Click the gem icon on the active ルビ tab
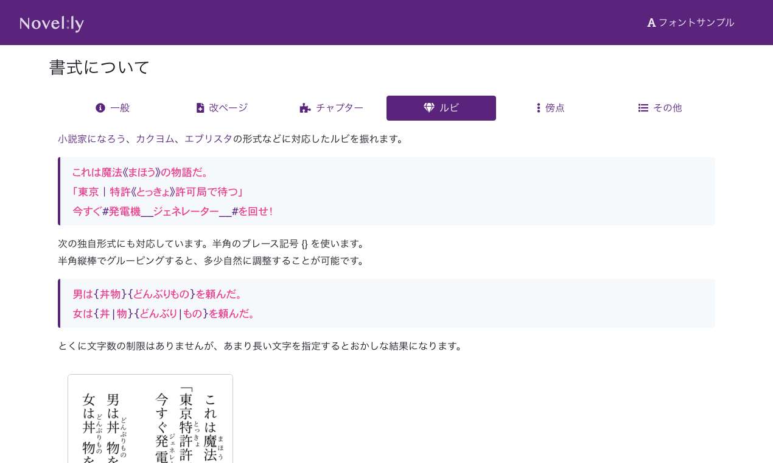 (x=429, y=107)
